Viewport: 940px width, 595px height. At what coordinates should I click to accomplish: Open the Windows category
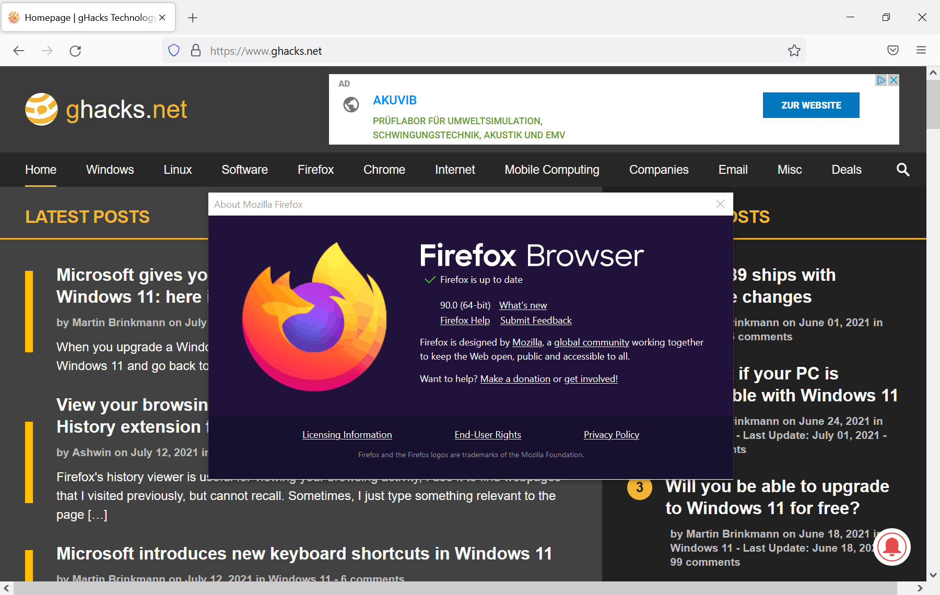pyautogui.click(x=110, y=170)
